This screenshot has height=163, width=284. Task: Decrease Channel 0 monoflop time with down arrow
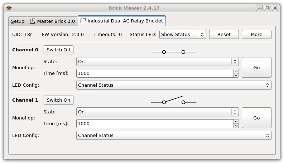pos(236,76)
